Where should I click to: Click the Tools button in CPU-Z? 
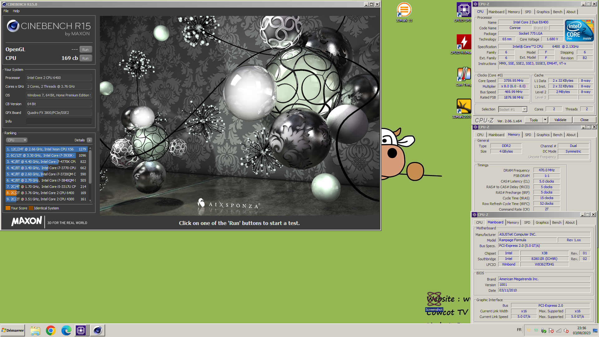[x=533, y=120]
